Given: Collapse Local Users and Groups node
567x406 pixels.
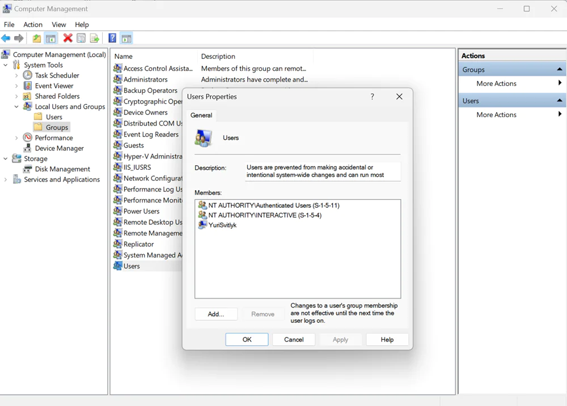Looking at the screenshot, I should [16, 106].
